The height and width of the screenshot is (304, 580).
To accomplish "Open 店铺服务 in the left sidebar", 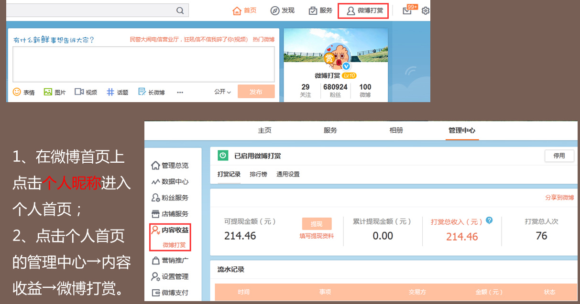I will [x=170, y=214].
